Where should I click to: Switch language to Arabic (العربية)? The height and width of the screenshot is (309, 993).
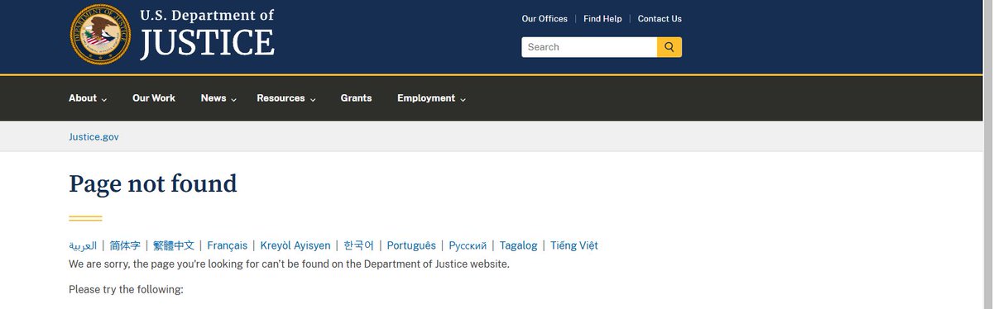83,245
